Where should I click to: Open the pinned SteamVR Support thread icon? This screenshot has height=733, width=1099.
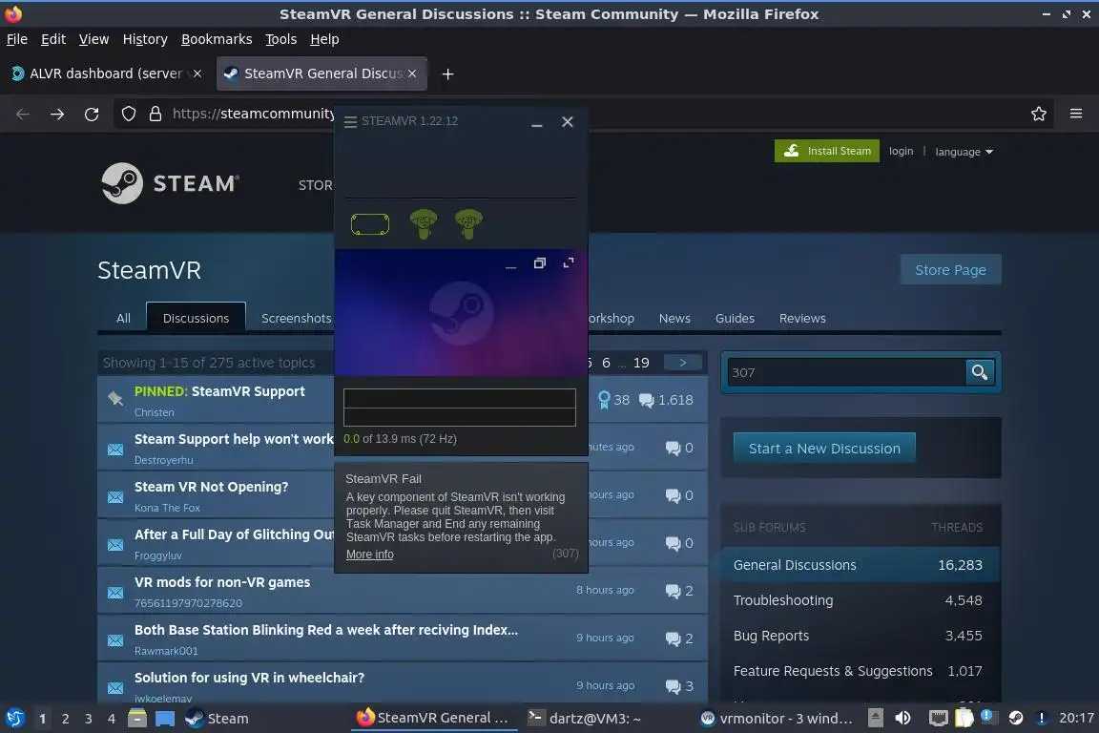(x=115, y=399)
